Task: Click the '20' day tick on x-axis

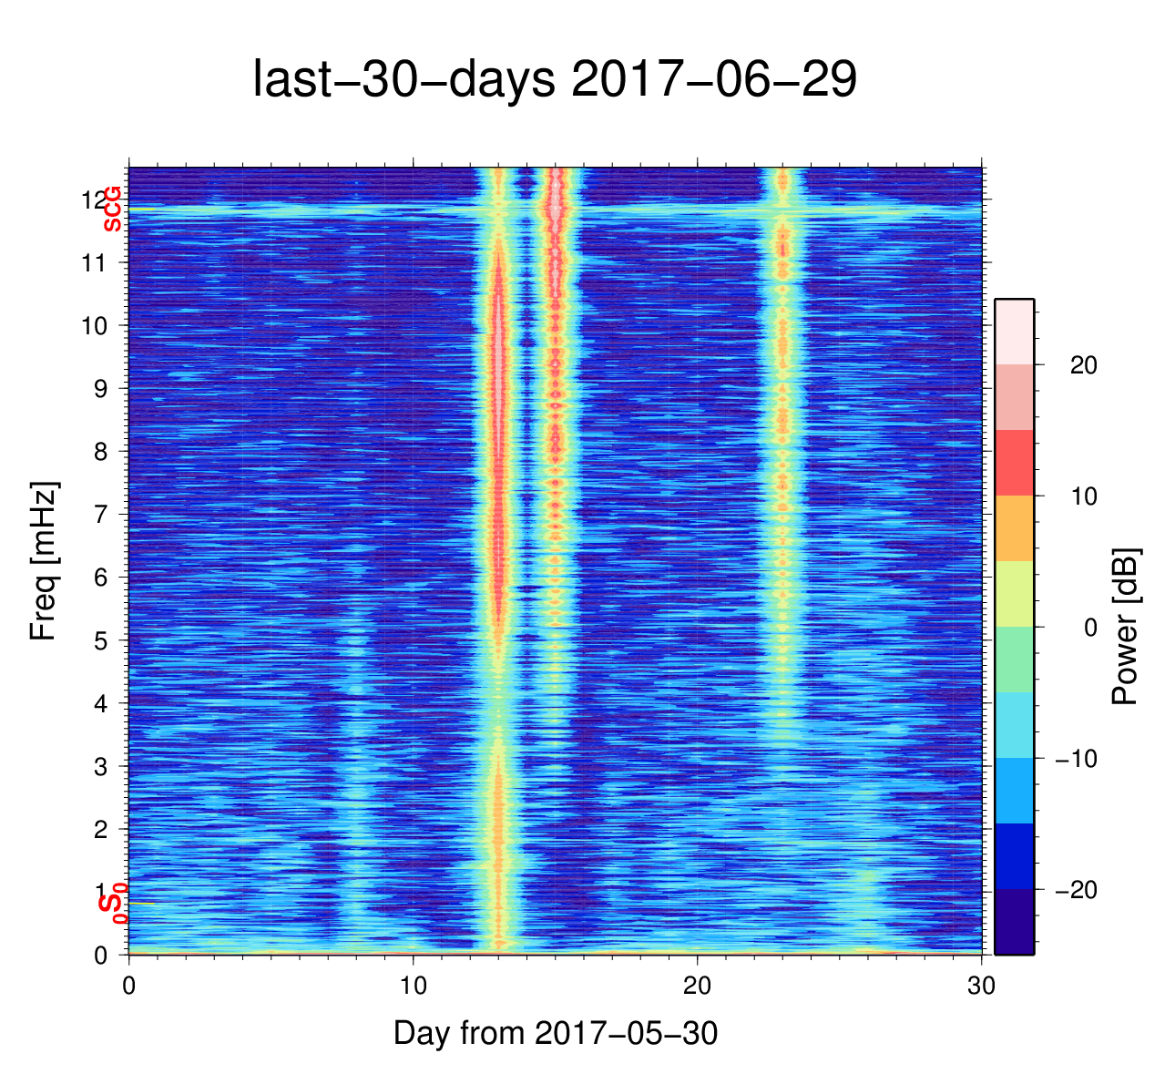Action: point(698,987)
